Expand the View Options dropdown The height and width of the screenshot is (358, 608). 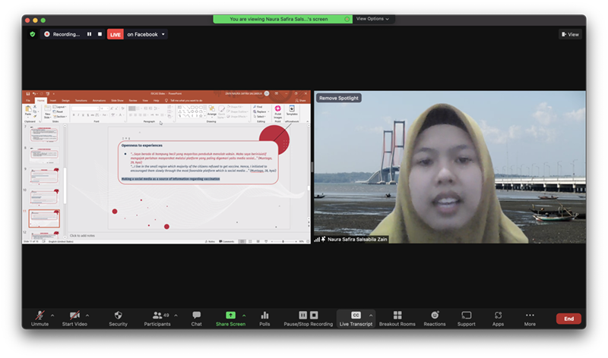click(372, 19)
